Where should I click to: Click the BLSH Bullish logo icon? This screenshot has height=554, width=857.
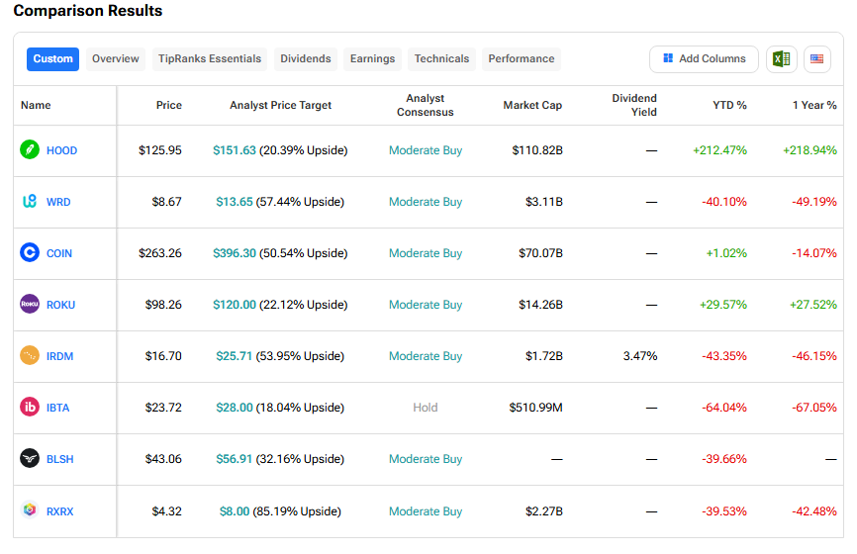pos(30,459)
